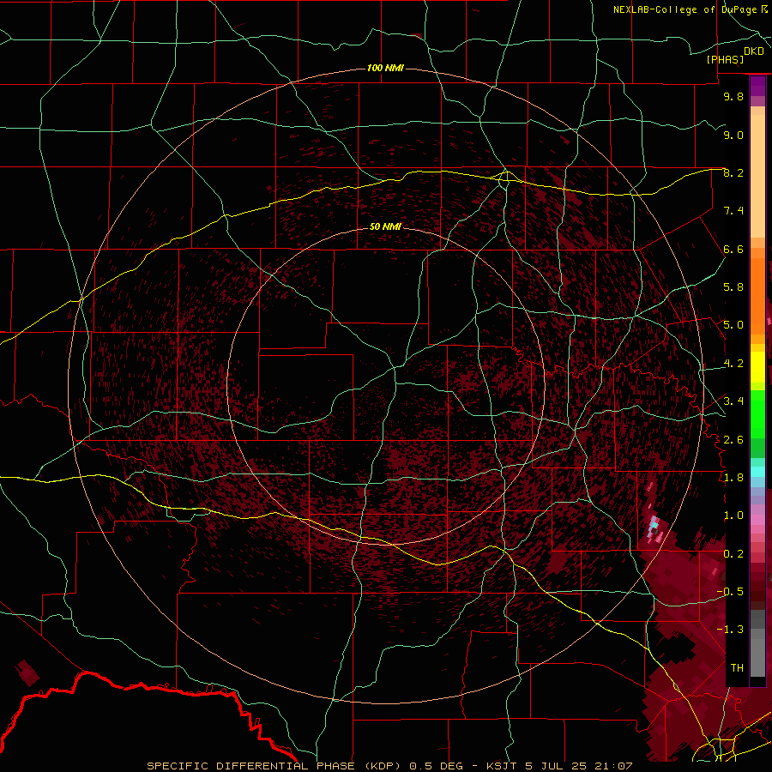Click the small echo patch near border
772x772 pixels.
click(x=27, y=673)
